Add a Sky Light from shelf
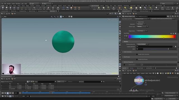This screenshot has width=179, height=100. [x=136, y=8]
